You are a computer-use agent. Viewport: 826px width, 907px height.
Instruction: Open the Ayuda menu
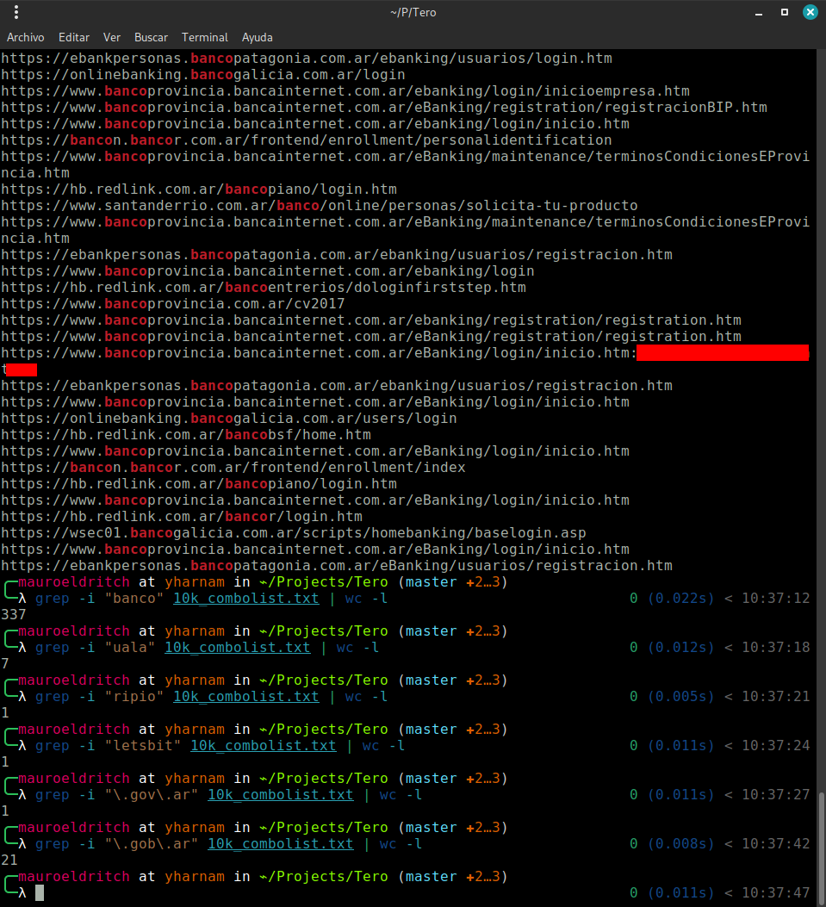coord(258,37)
